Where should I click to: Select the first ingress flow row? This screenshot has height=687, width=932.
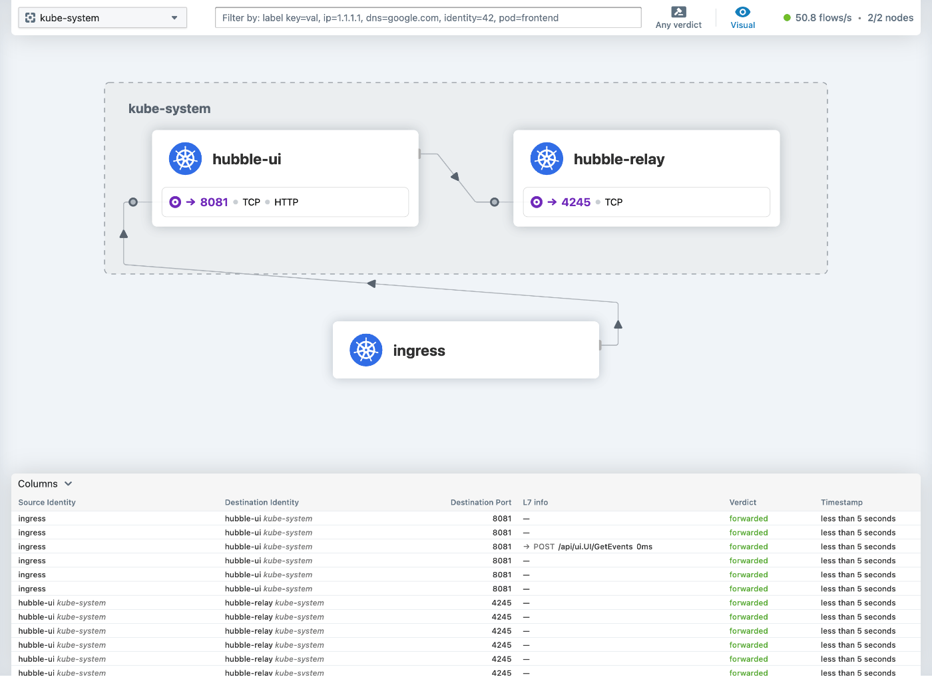click(466, 519)
